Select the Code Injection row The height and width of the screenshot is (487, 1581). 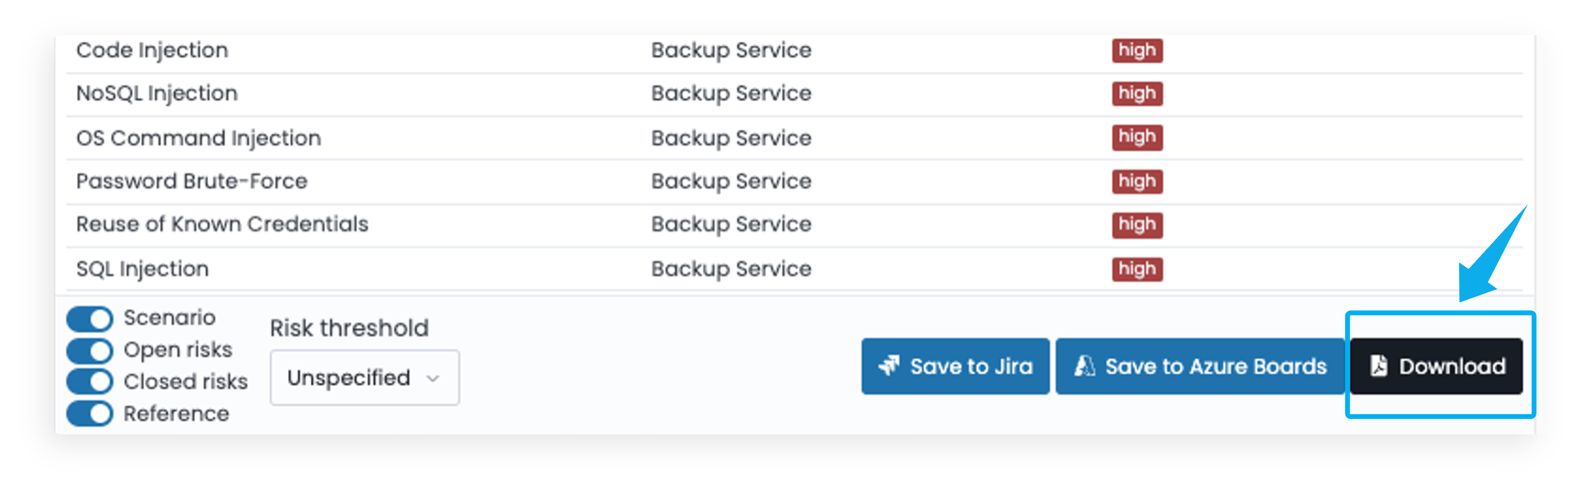point(152,50)
